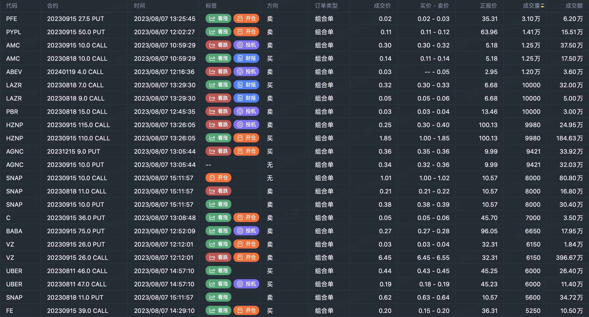Image resolution: width=589 pixels, height=317 pixels.
Task: Click 投机 tag in UBER 47.0 CALL row
Action: pos(246,284)
